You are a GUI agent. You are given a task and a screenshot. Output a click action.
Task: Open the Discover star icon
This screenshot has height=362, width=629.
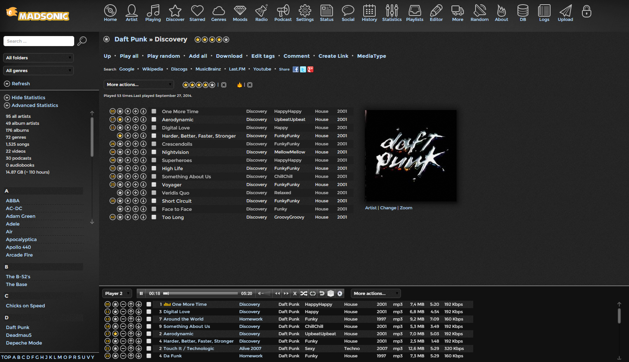click(175, 10)
